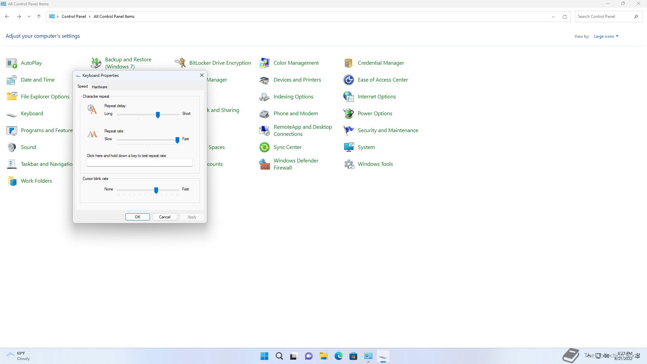Click the Microsoft Edge taskbar icon

click(338, 356)
